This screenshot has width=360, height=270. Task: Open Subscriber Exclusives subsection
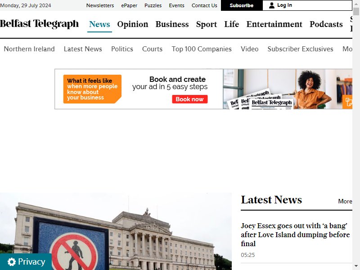300,49
